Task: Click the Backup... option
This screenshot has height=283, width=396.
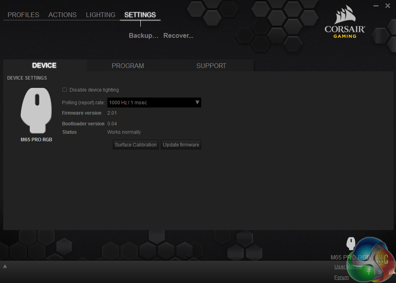Action: [144, 36]
